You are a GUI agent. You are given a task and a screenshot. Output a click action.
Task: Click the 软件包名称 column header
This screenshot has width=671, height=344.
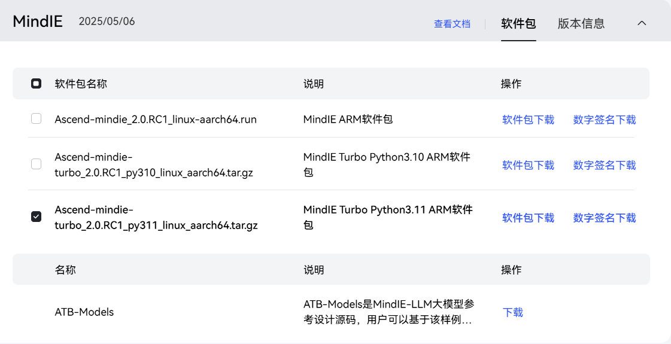pos(81,83)
